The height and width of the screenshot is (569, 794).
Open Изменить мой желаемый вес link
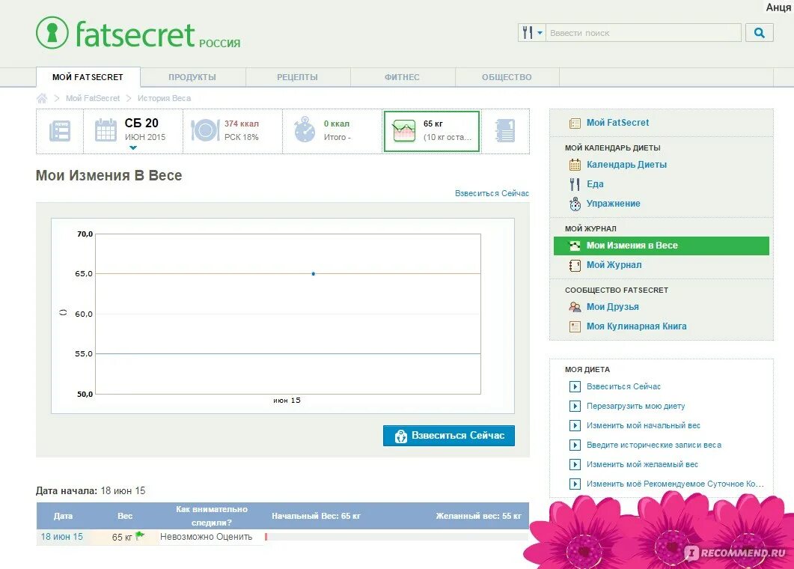pos(642,464)
